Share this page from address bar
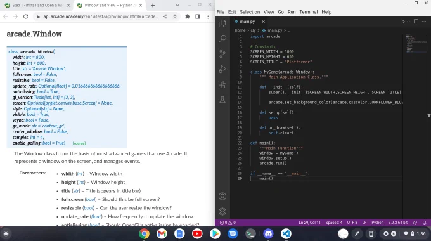Screen dimensions: 431x241 click(165, 16)
